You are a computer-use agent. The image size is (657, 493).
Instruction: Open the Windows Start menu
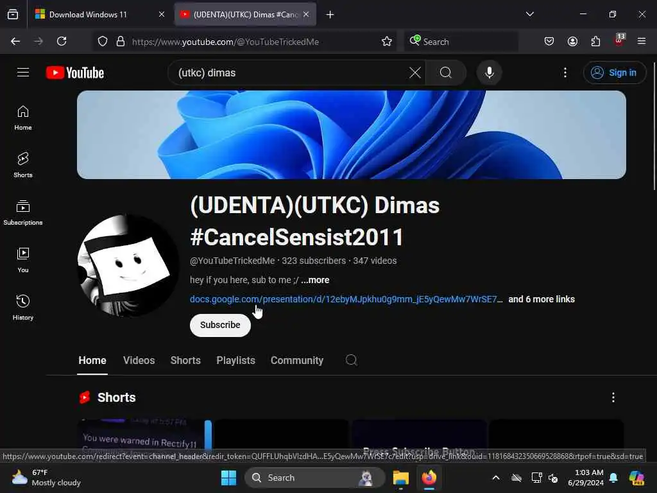[228, 478]
